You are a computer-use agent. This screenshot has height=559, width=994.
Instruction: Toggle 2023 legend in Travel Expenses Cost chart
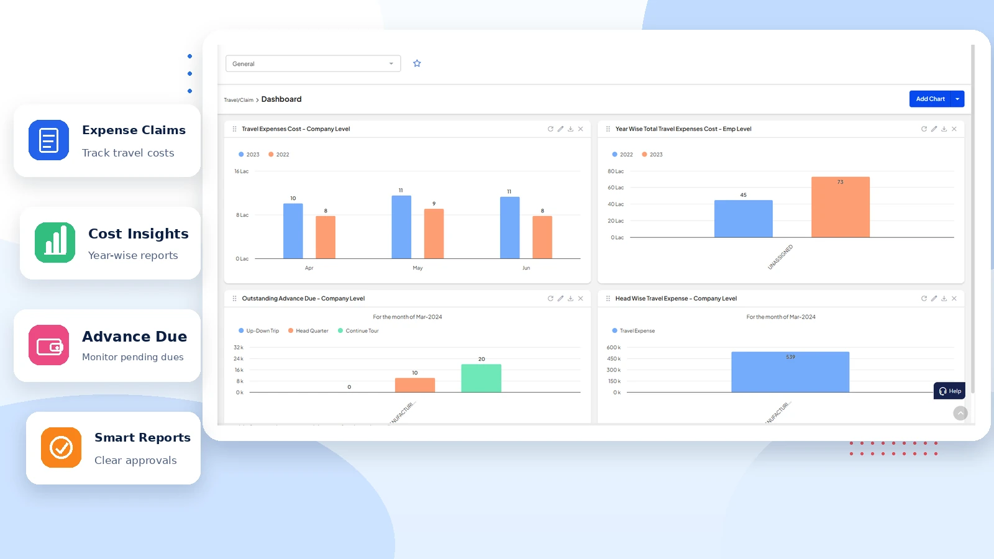pyautogui.click(x=249, y=155)
